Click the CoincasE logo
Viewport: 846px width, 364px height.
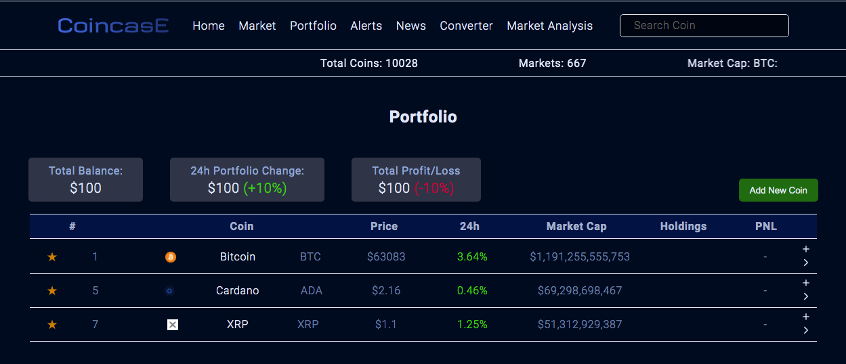pos(113,26)
